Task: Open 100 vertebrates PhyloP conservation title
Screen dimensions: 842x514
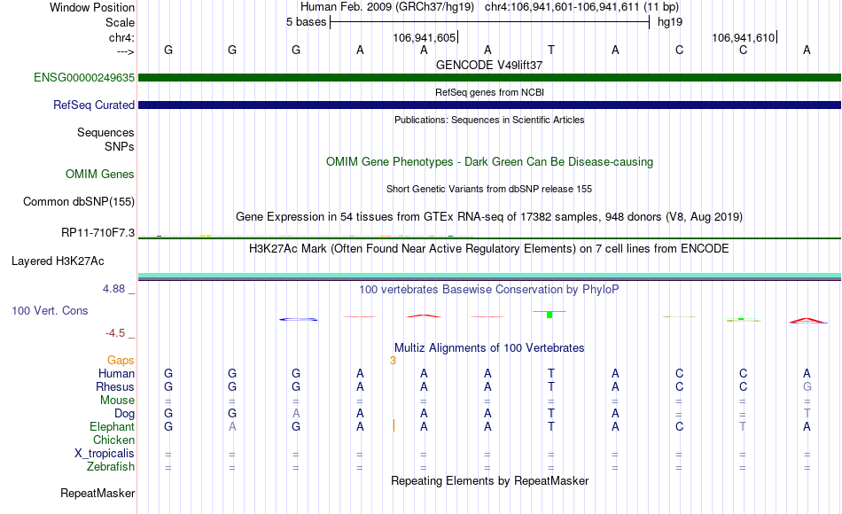Action: point(489,290)
